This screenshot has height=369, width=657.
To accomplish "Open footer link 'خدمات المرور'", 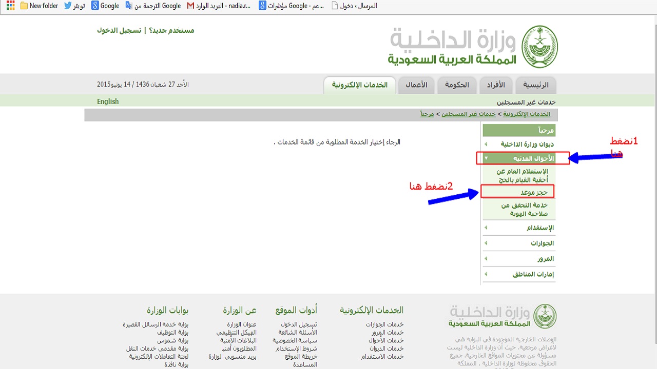I will pos(388,332).
